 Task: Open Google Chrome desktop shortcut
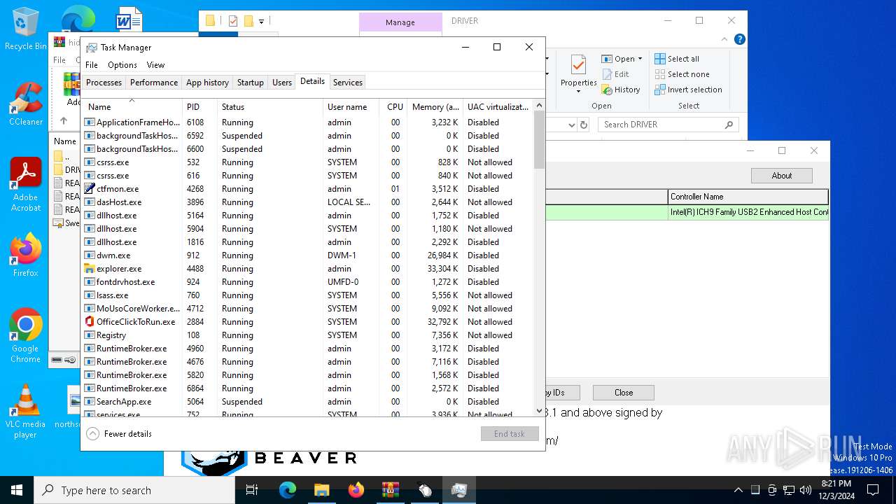point(25,336)
